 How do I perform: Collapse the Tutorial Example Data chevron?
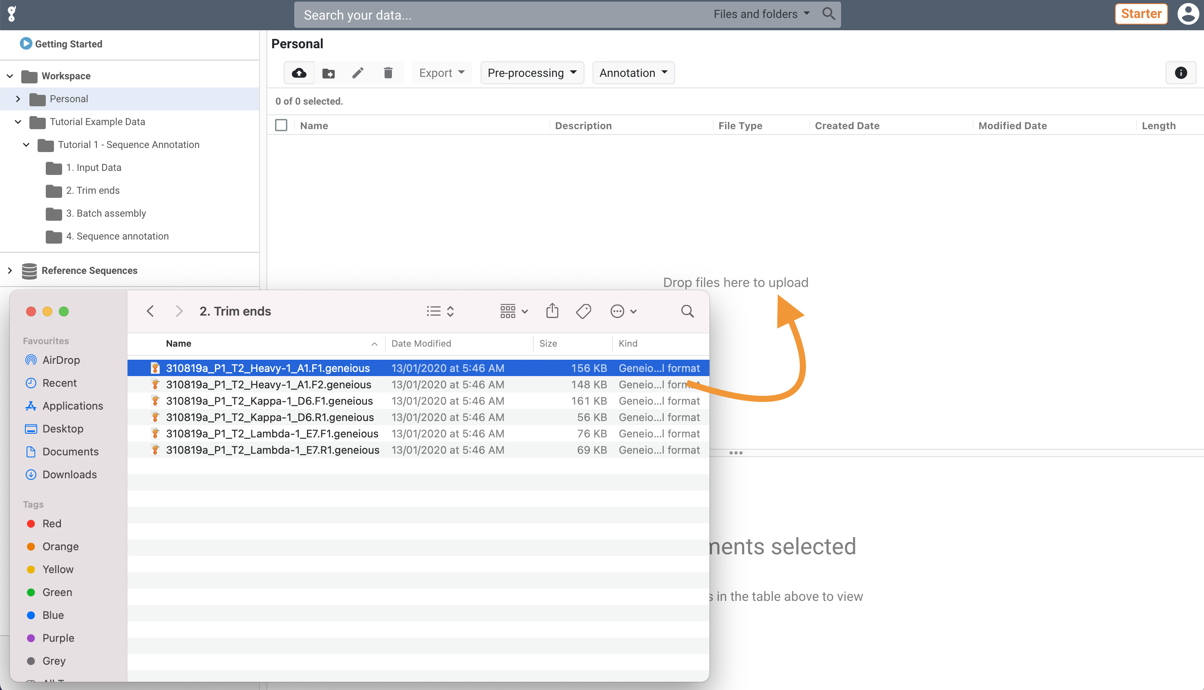pyautogui.click(x=18, y=122)
